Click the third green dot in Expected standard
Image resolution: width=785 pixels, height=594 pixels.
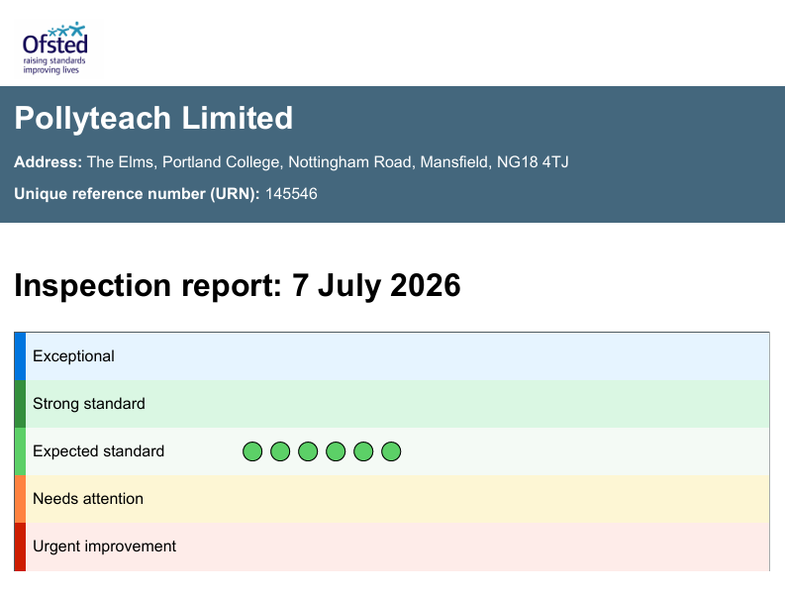pos(308,451)
